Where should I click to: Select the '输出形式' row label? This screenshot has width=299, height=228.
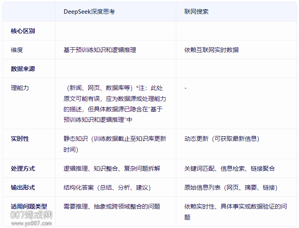[23, 188]
